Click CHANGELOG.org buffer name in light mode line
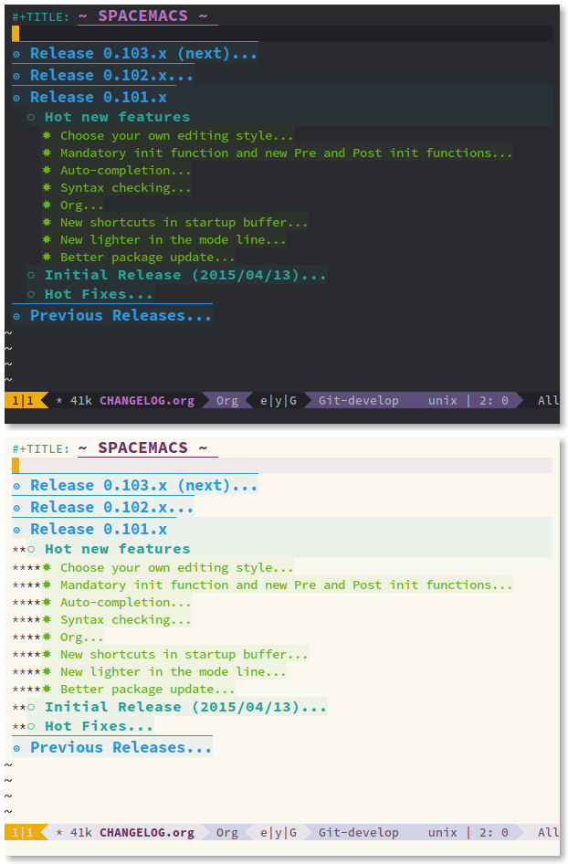This screenshot has width=568, height=864. [147, 833]
